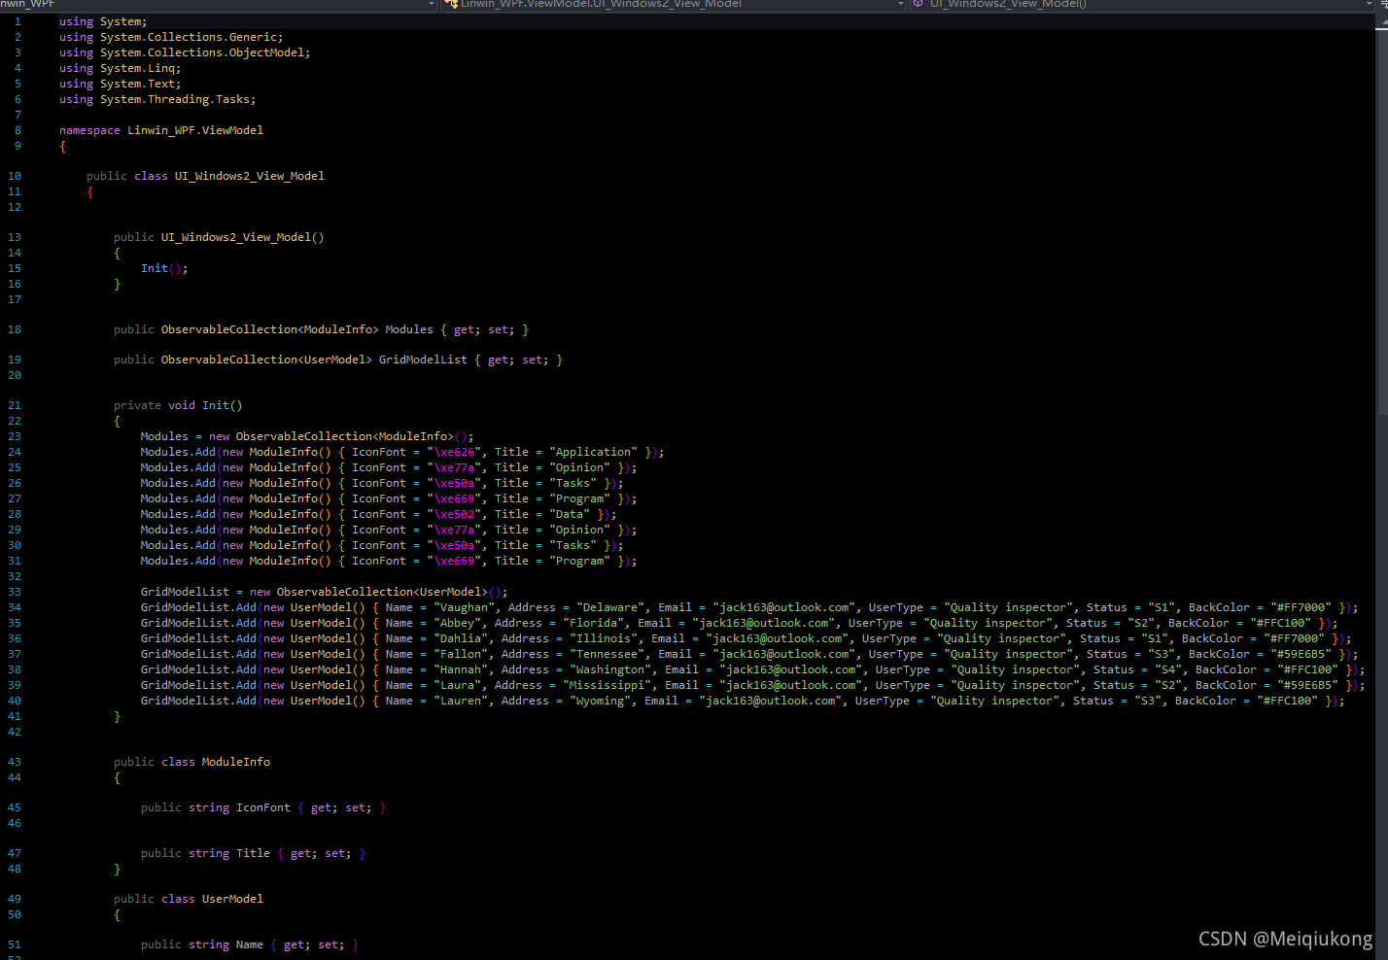This screenshot has height=960, width=1388.
Task: Click 'IconFont' property on line 45
Action: 263,807
